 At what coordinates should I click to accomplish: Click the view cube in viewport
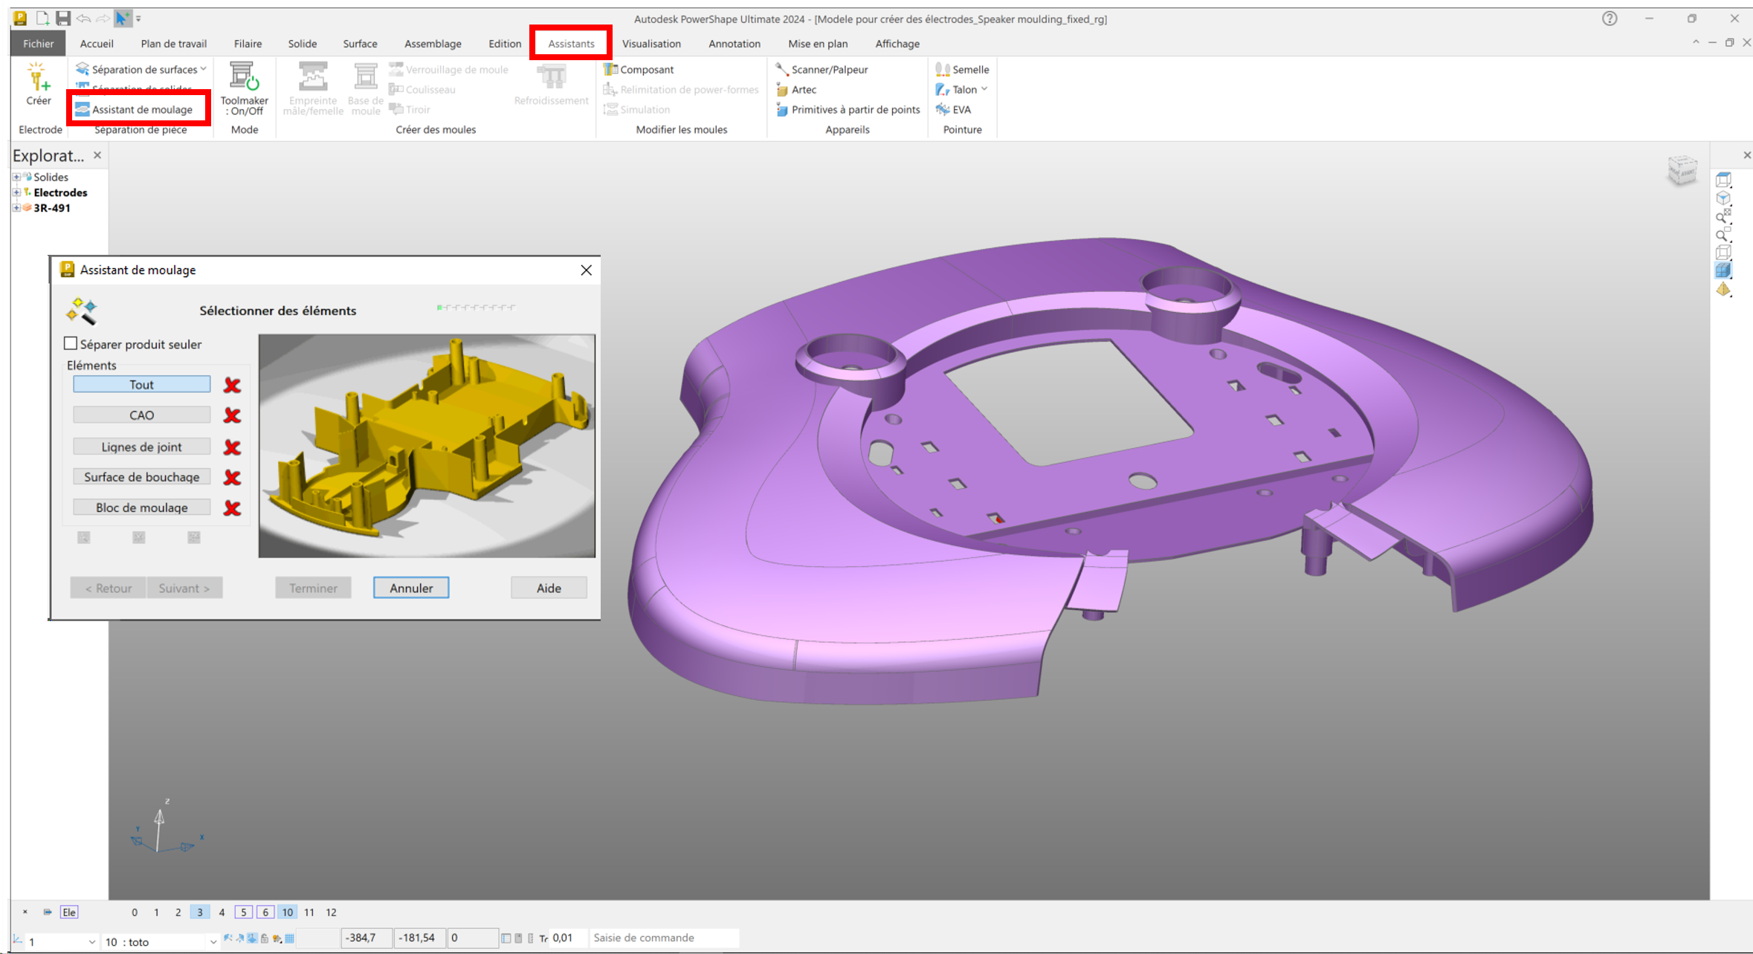coord(1682,170)
